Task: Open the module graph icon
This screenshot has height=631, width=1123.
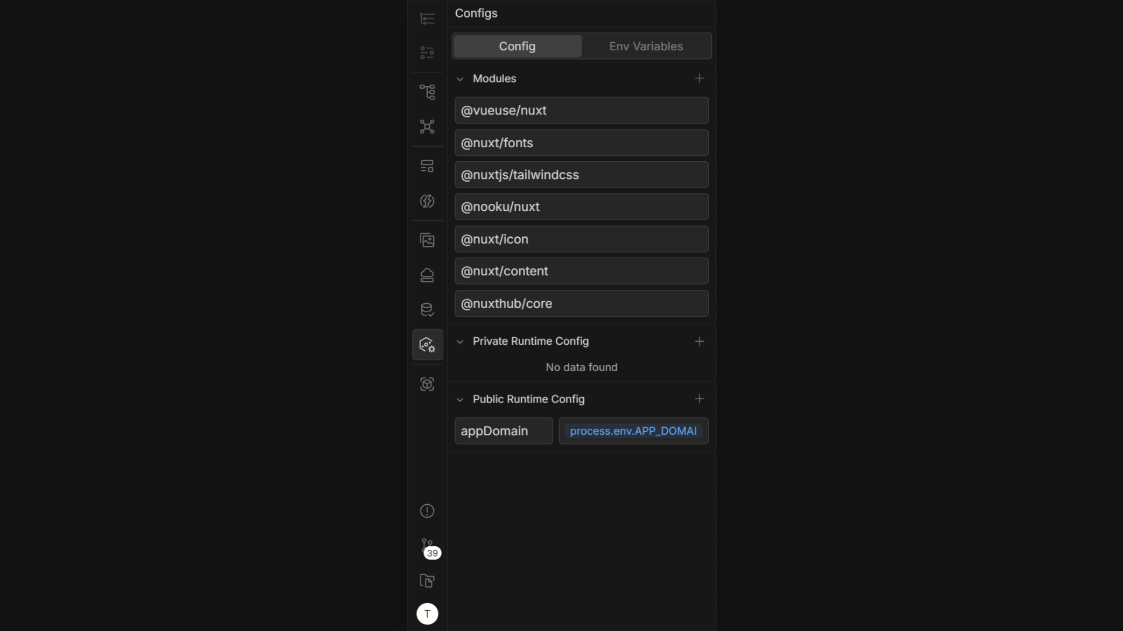Action: tap(428, 127)
